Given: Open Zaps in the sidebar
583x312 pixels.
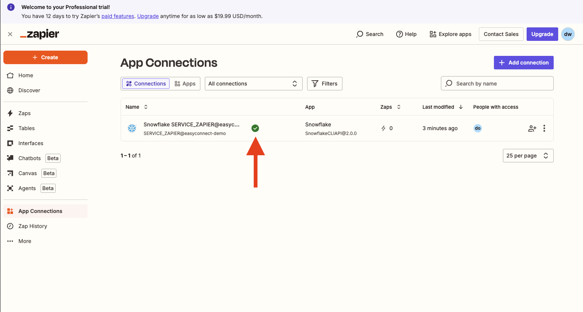Looking at the screenshot, I should [x=45, y=113].
